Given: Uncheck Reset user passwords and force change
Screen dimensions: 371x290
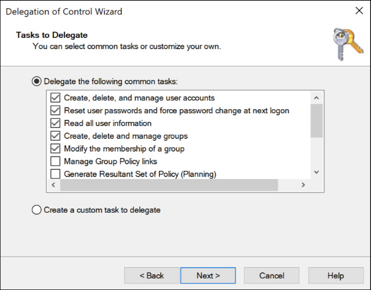Looking at the screenshot, I should click(55, 111).
